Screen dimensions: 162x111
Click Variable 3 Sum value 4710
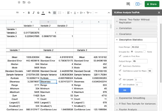coord(99,96)
